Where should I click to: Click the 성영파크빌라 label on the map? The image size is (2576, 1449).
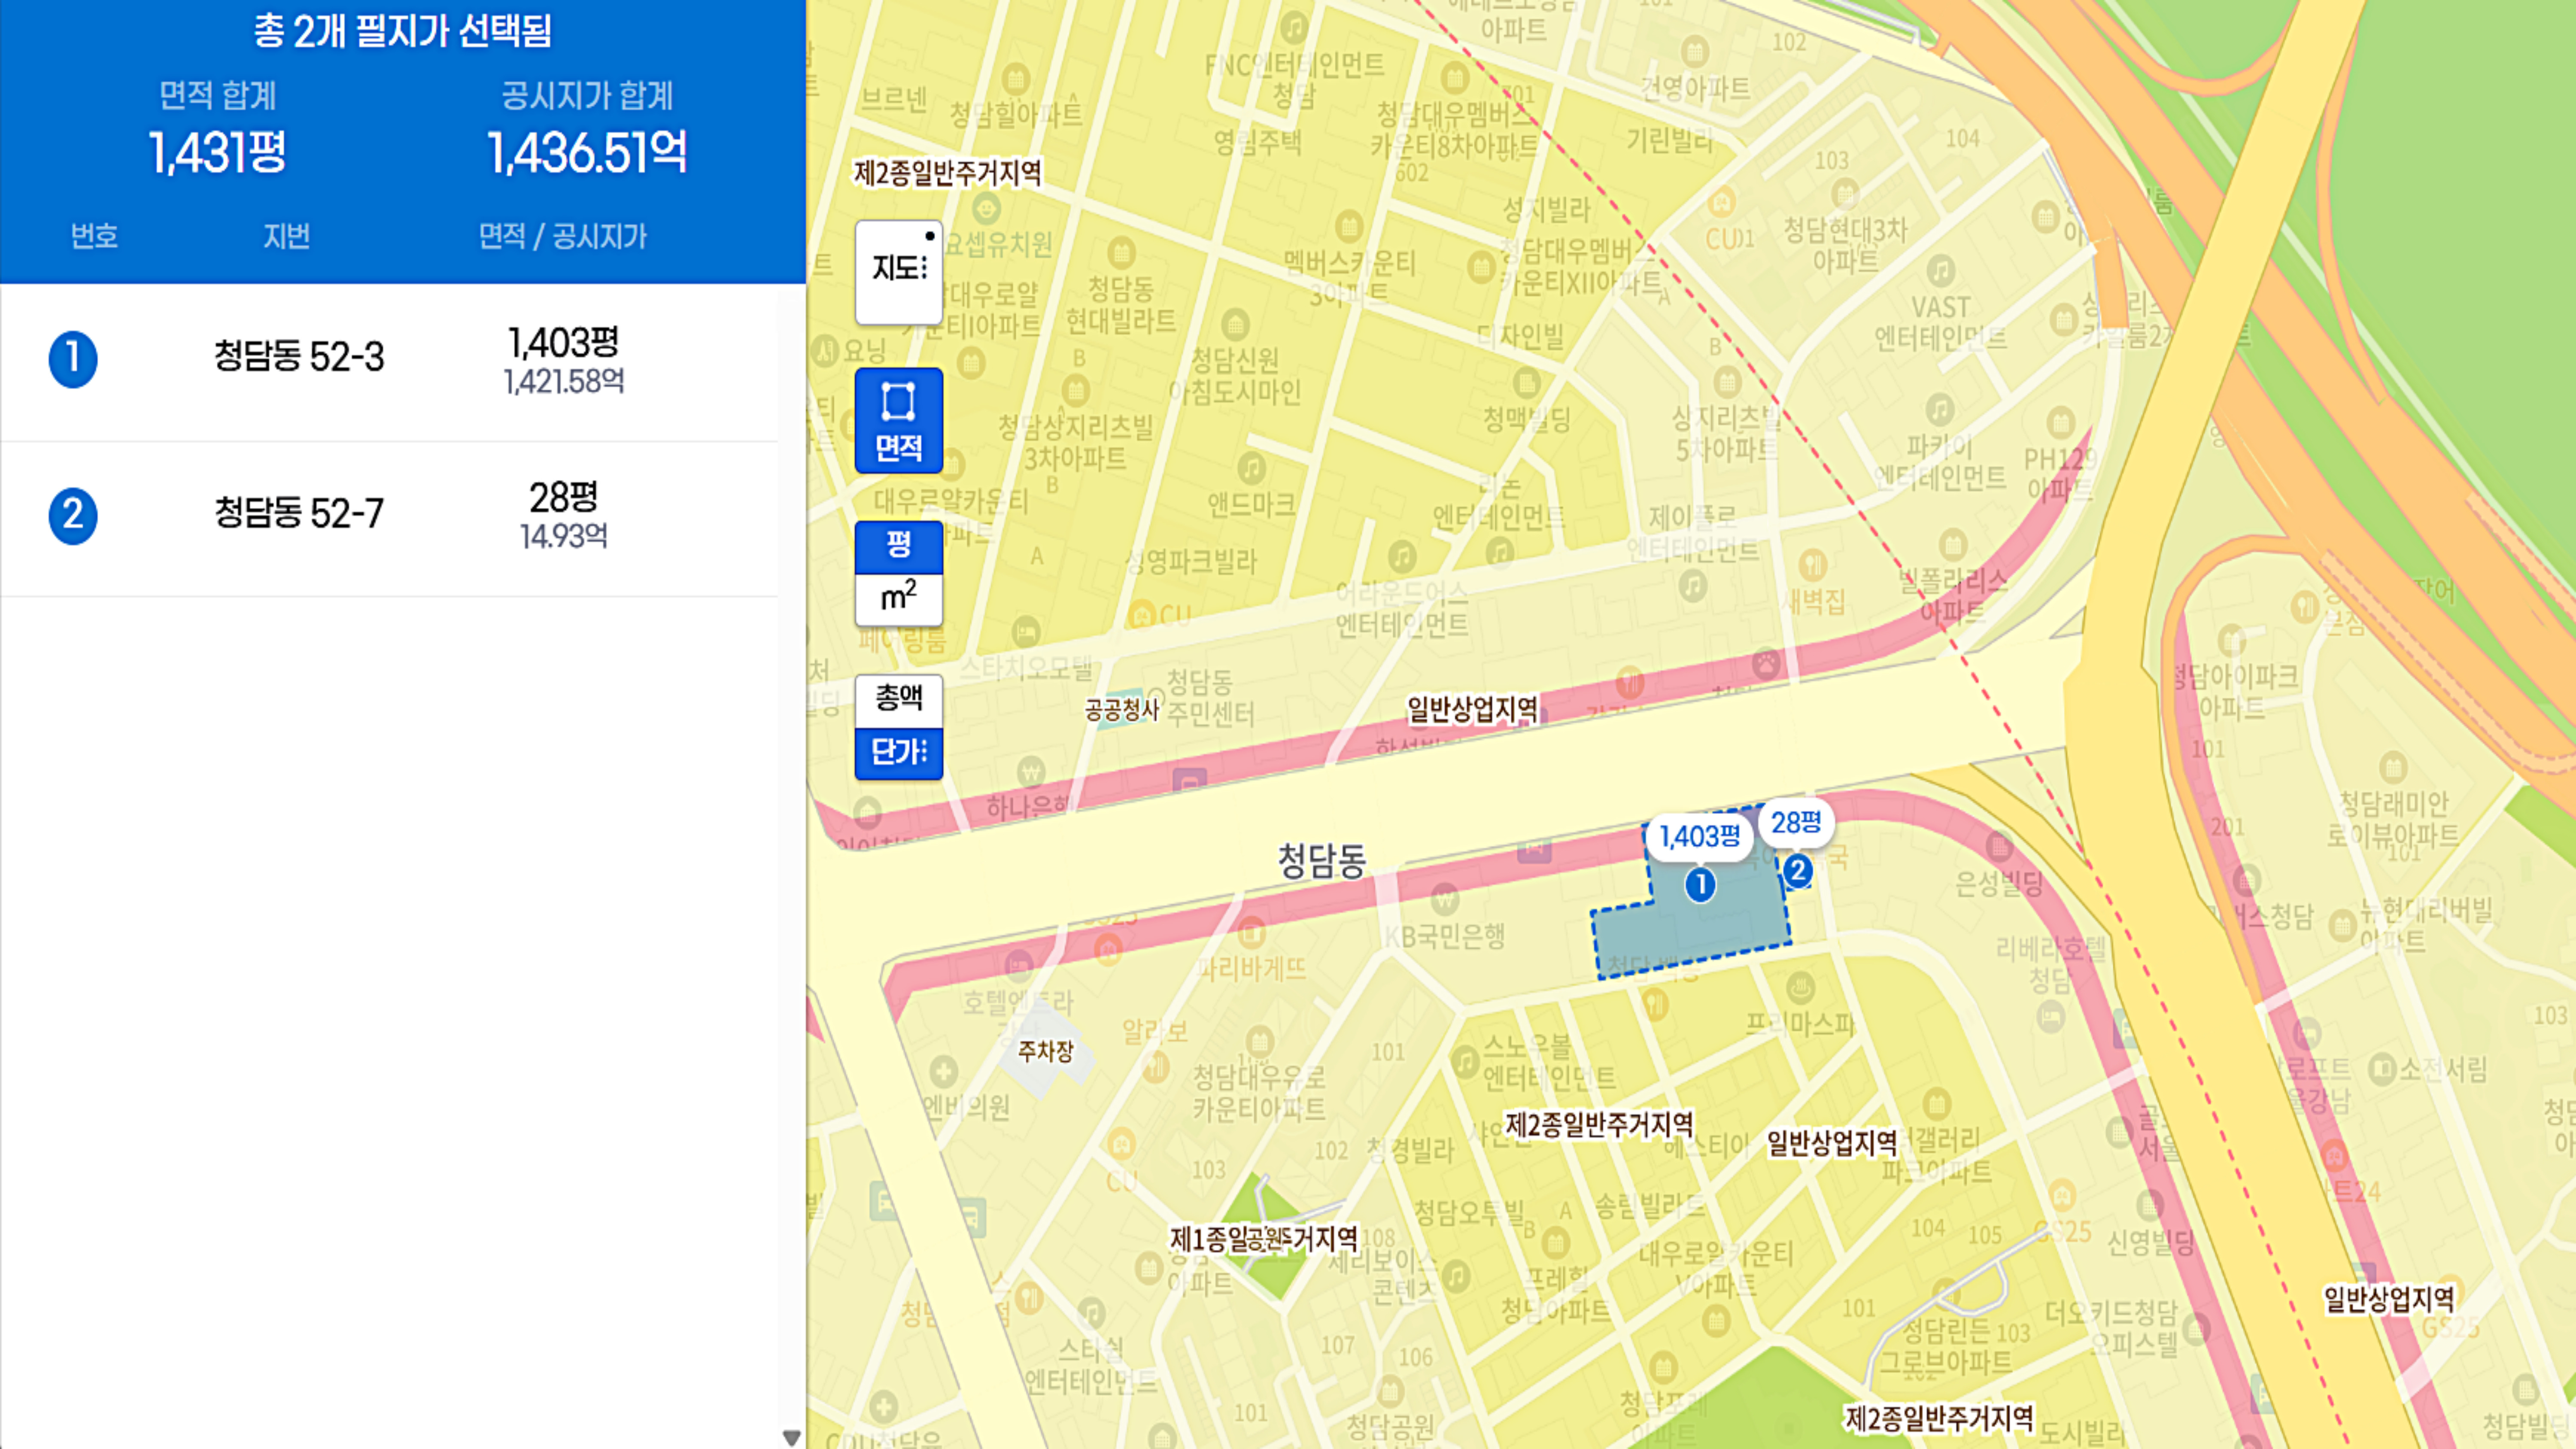tap(1191, 561)
